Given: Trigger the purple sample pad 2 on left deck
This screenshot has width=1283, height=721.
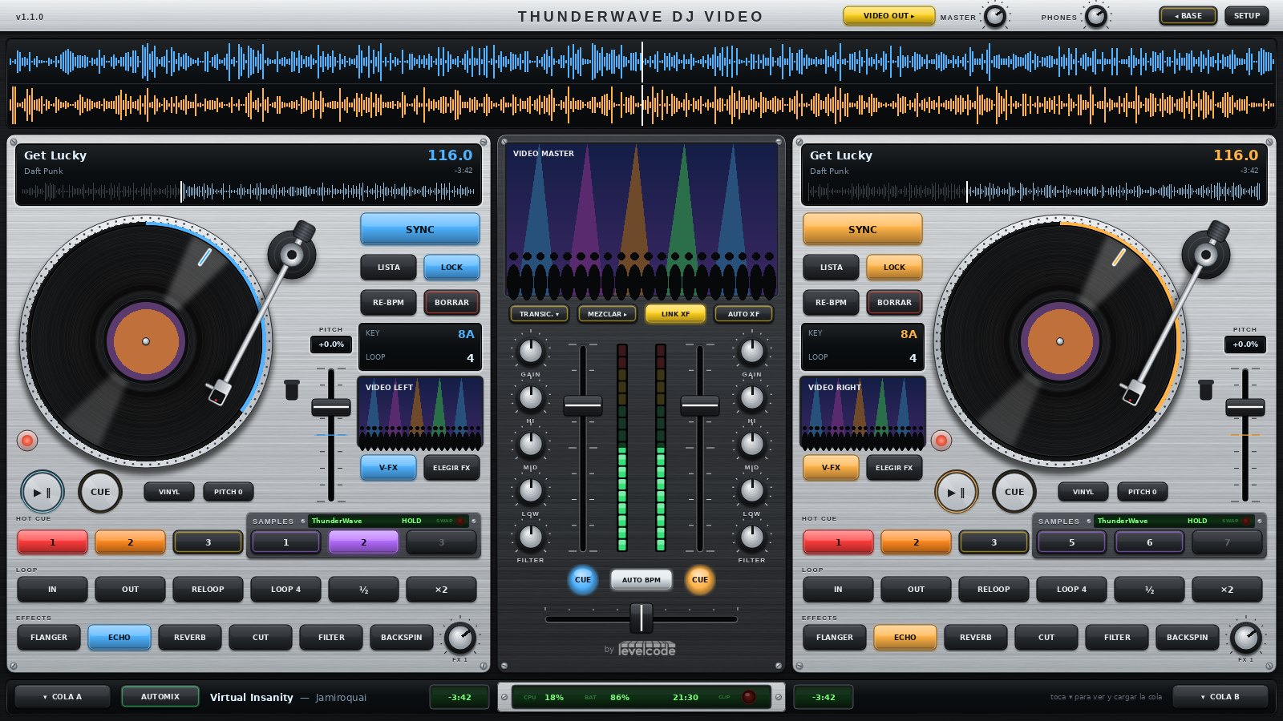Looking at the screenshot, I should pos(364,542).
